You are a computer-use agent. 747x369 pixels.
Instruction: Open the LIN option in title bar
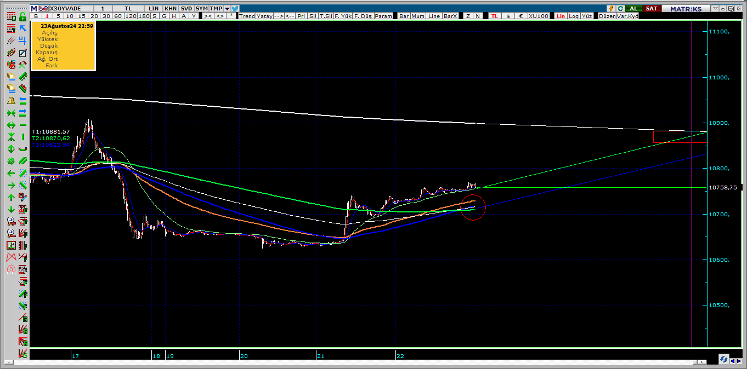pyautogui.click(x=154, y=9)
